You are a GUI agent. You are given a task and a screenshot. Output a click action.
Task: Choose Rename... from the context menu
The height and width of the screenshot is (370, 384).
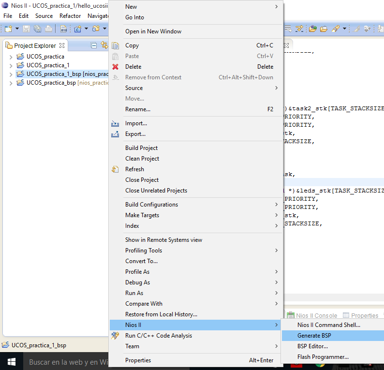tap(196, 109)
